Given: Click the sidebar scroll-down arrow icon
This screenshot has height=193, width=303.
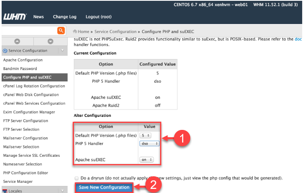Looking at the screenshot, I should tap(50, 41).
